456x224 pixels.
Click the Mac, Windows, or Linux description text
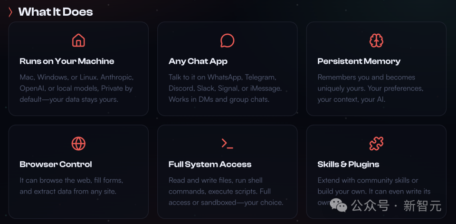click(x=76, y=88)
